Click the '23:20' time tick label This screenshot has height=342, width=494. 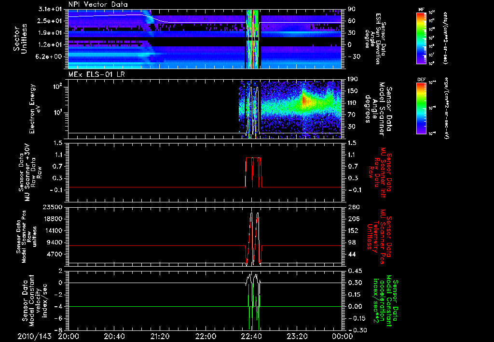pos(297,337)
